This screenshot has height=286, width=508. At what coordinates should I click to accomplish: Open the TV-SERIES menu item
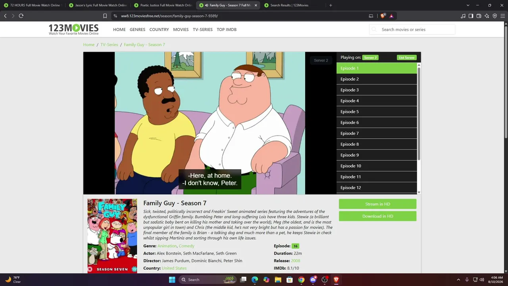(x=203, y=29)
